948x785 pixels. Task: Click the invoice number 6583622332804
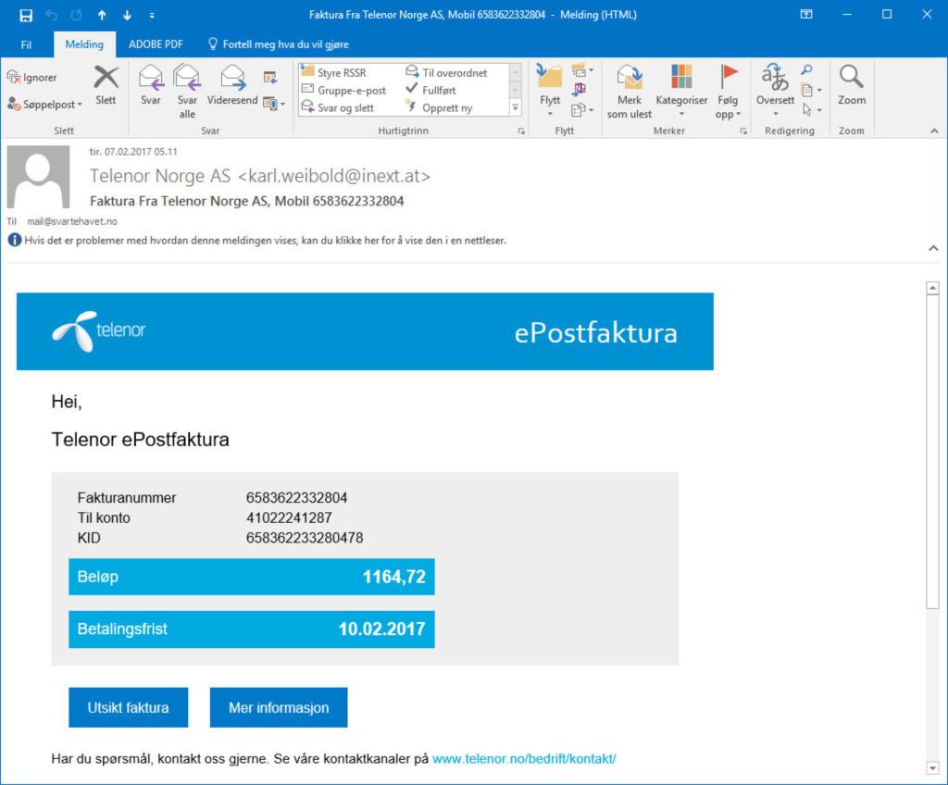[297, 498]
